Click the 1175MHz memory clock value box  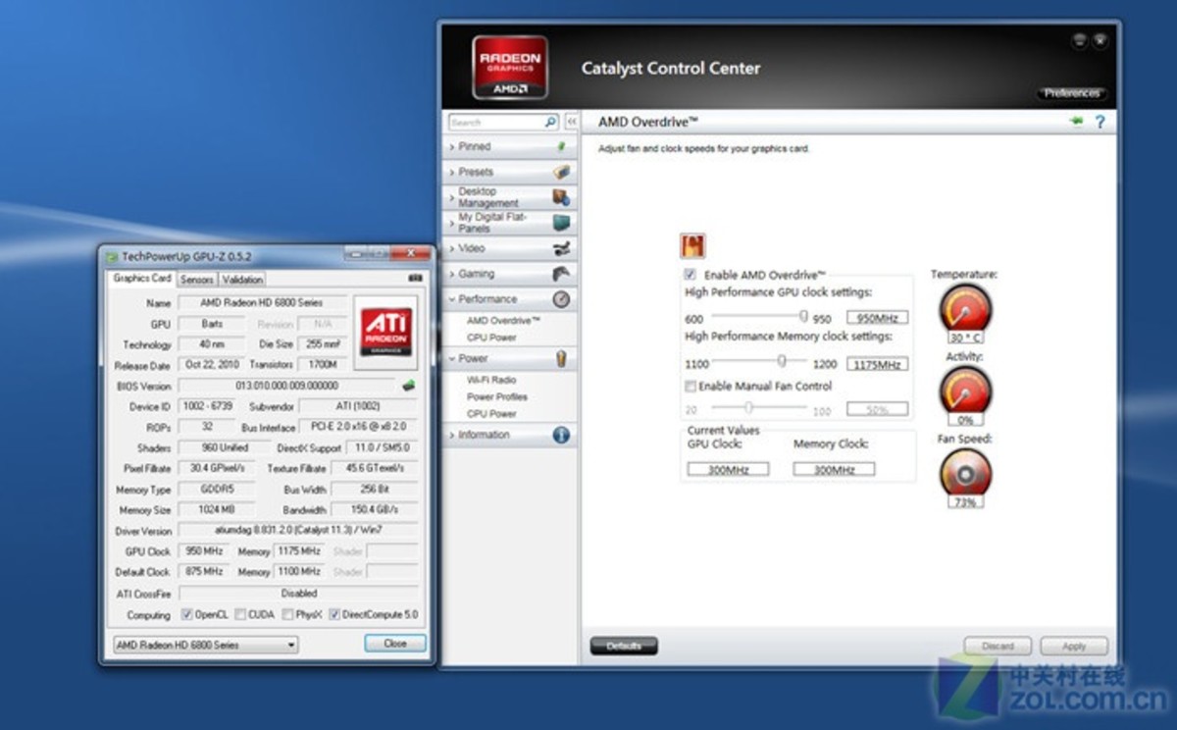(x=878, y=364)
